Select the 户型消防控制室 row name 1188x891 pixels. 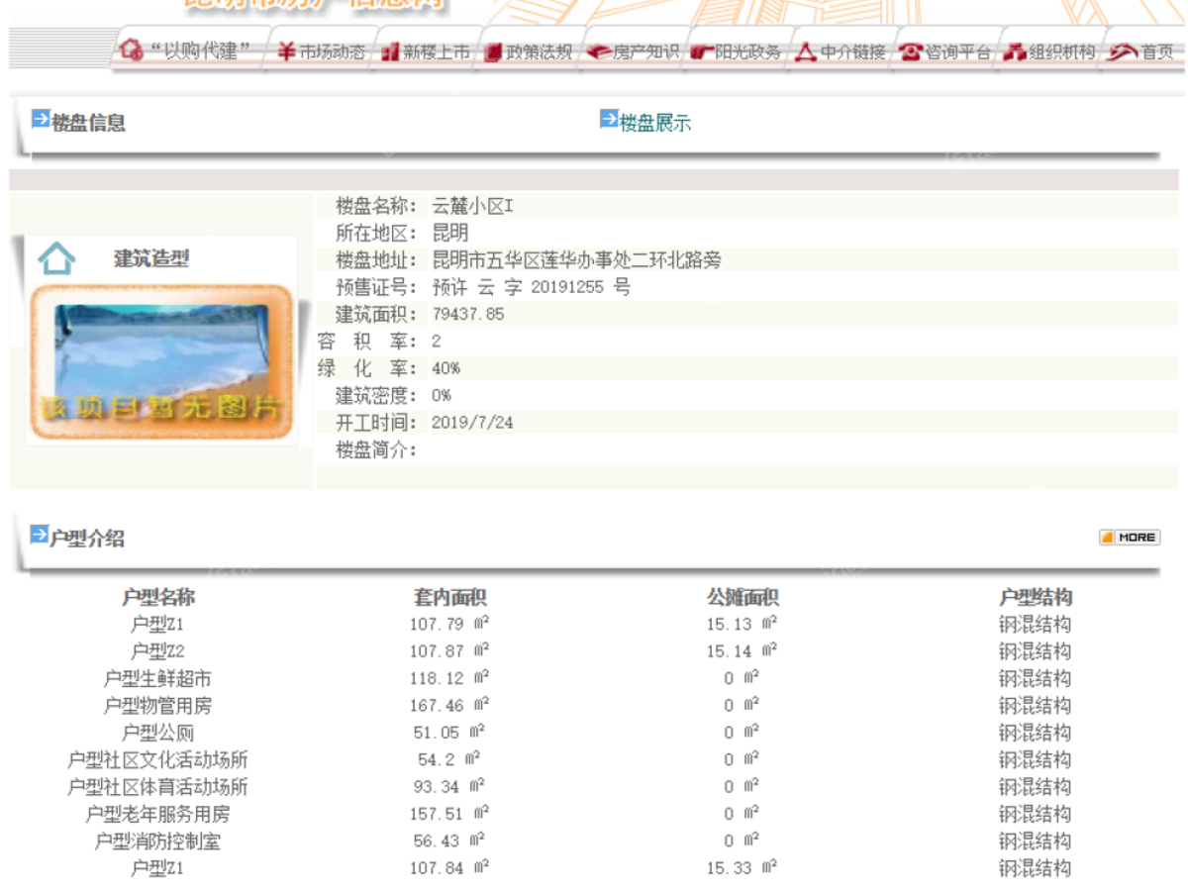[x=158, y=841]
